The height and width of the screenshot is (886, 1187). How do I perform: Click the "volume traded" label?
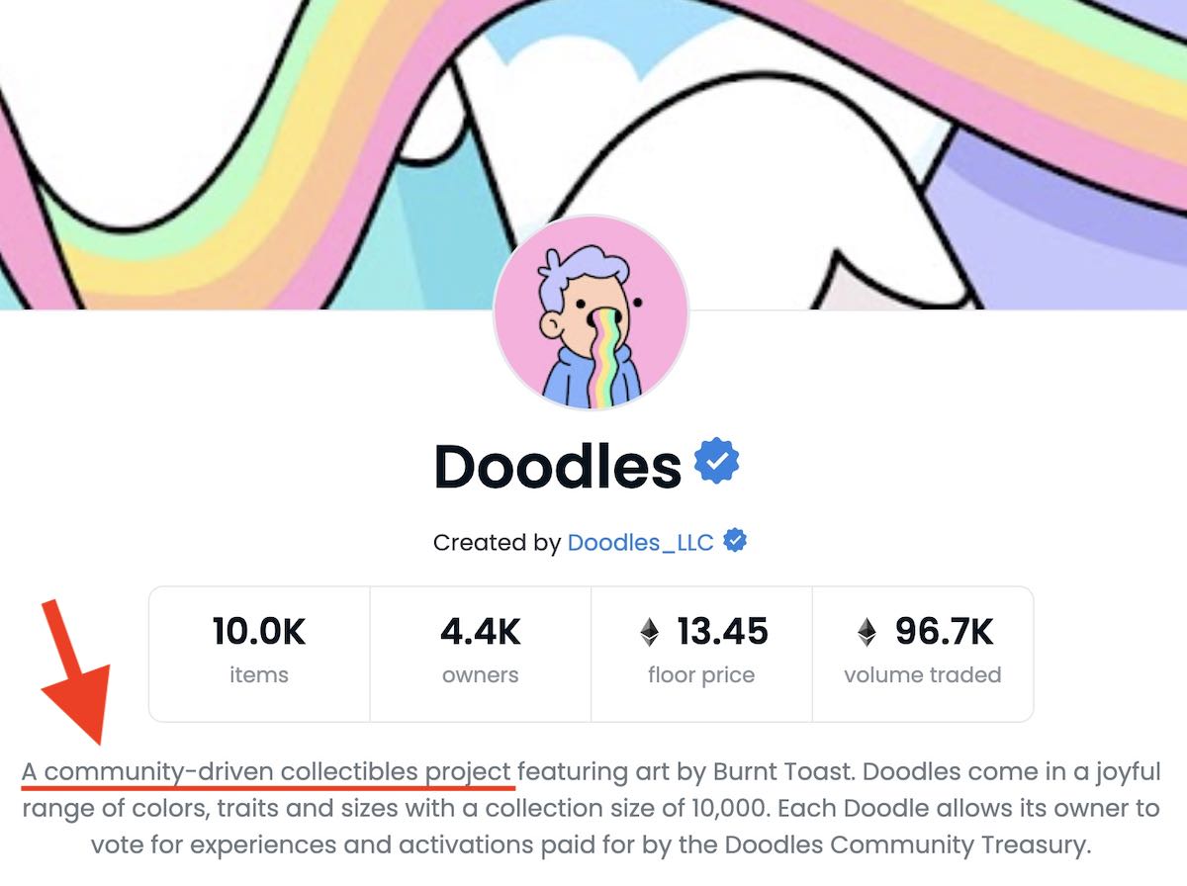[922, 676]
